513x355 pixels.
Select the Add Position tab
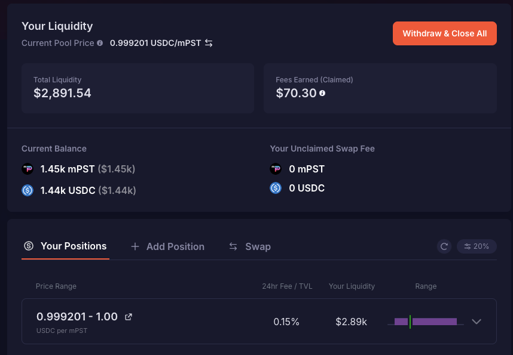tap(174, 246)
